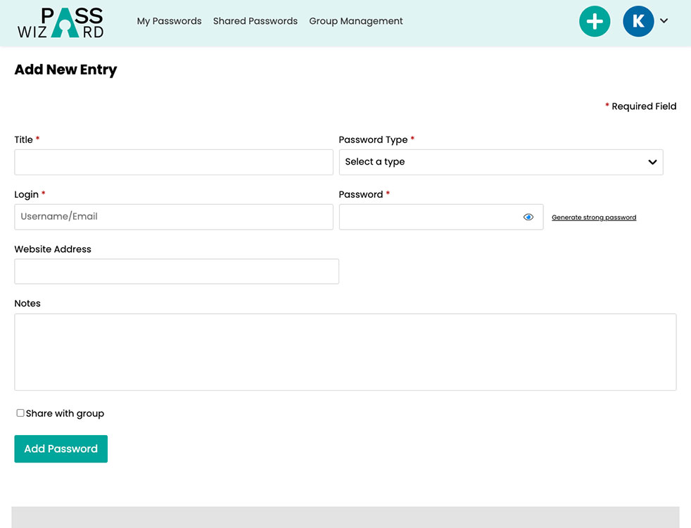Click the Username/Email login field
The image size is (691, 528).
pyautogui.click(x=174, y=217)
